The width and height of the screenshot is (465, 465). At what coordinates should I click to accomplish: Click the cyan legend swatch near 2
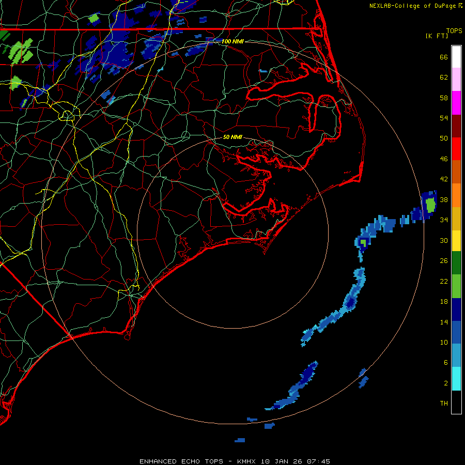(456, 379)
